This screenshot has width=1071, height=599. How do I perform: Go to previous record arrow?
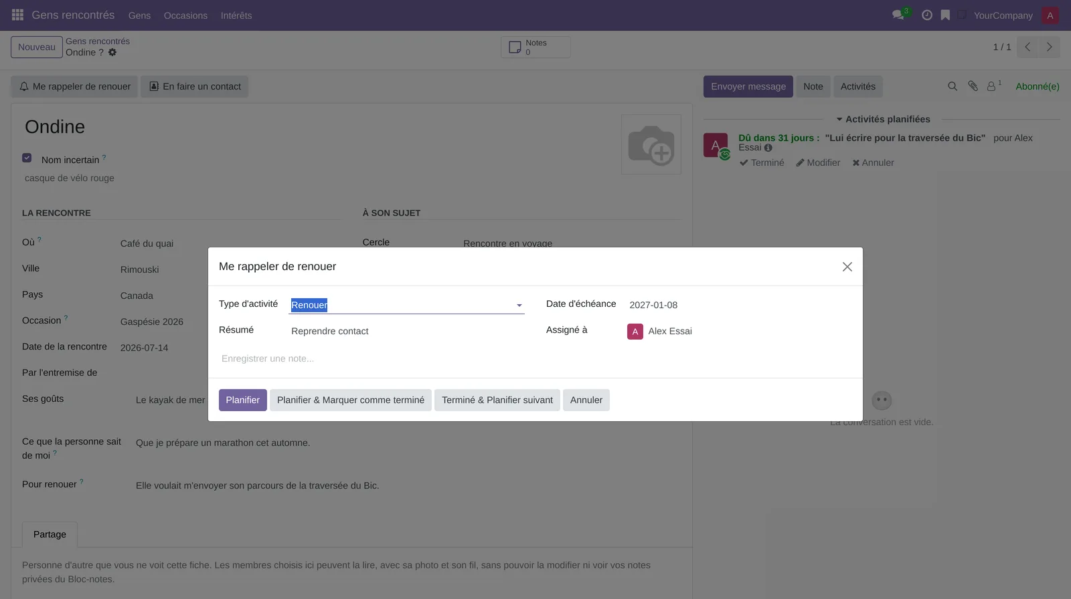1027,47
